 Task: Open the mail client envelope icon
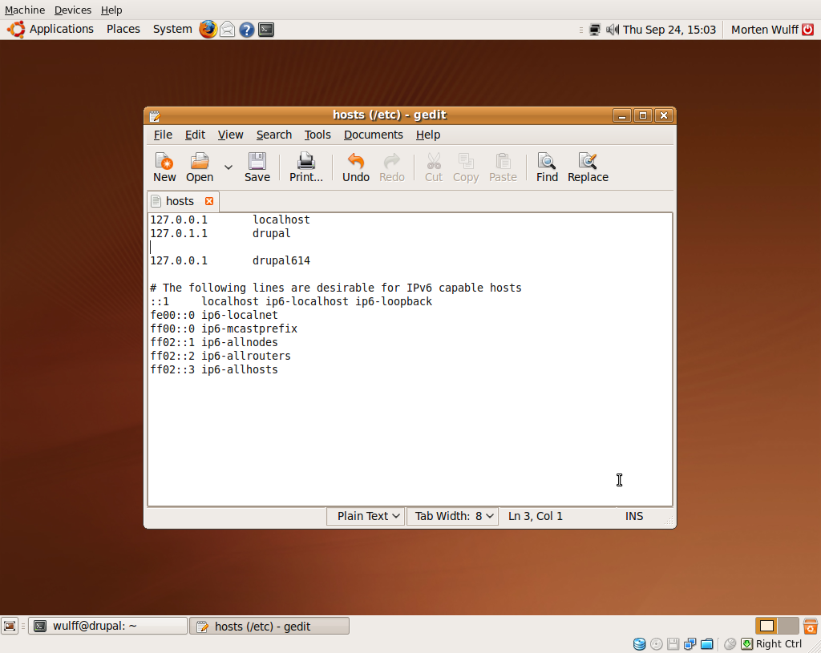[x=227, y=30]
